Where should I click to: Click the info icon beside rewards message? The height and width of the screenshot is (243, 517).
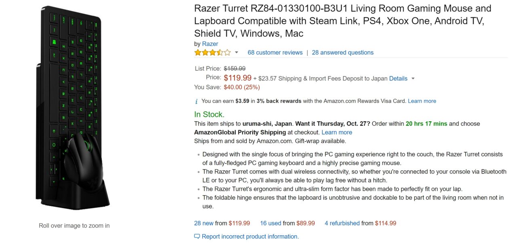pyautogui.click(x=197, y=101)
